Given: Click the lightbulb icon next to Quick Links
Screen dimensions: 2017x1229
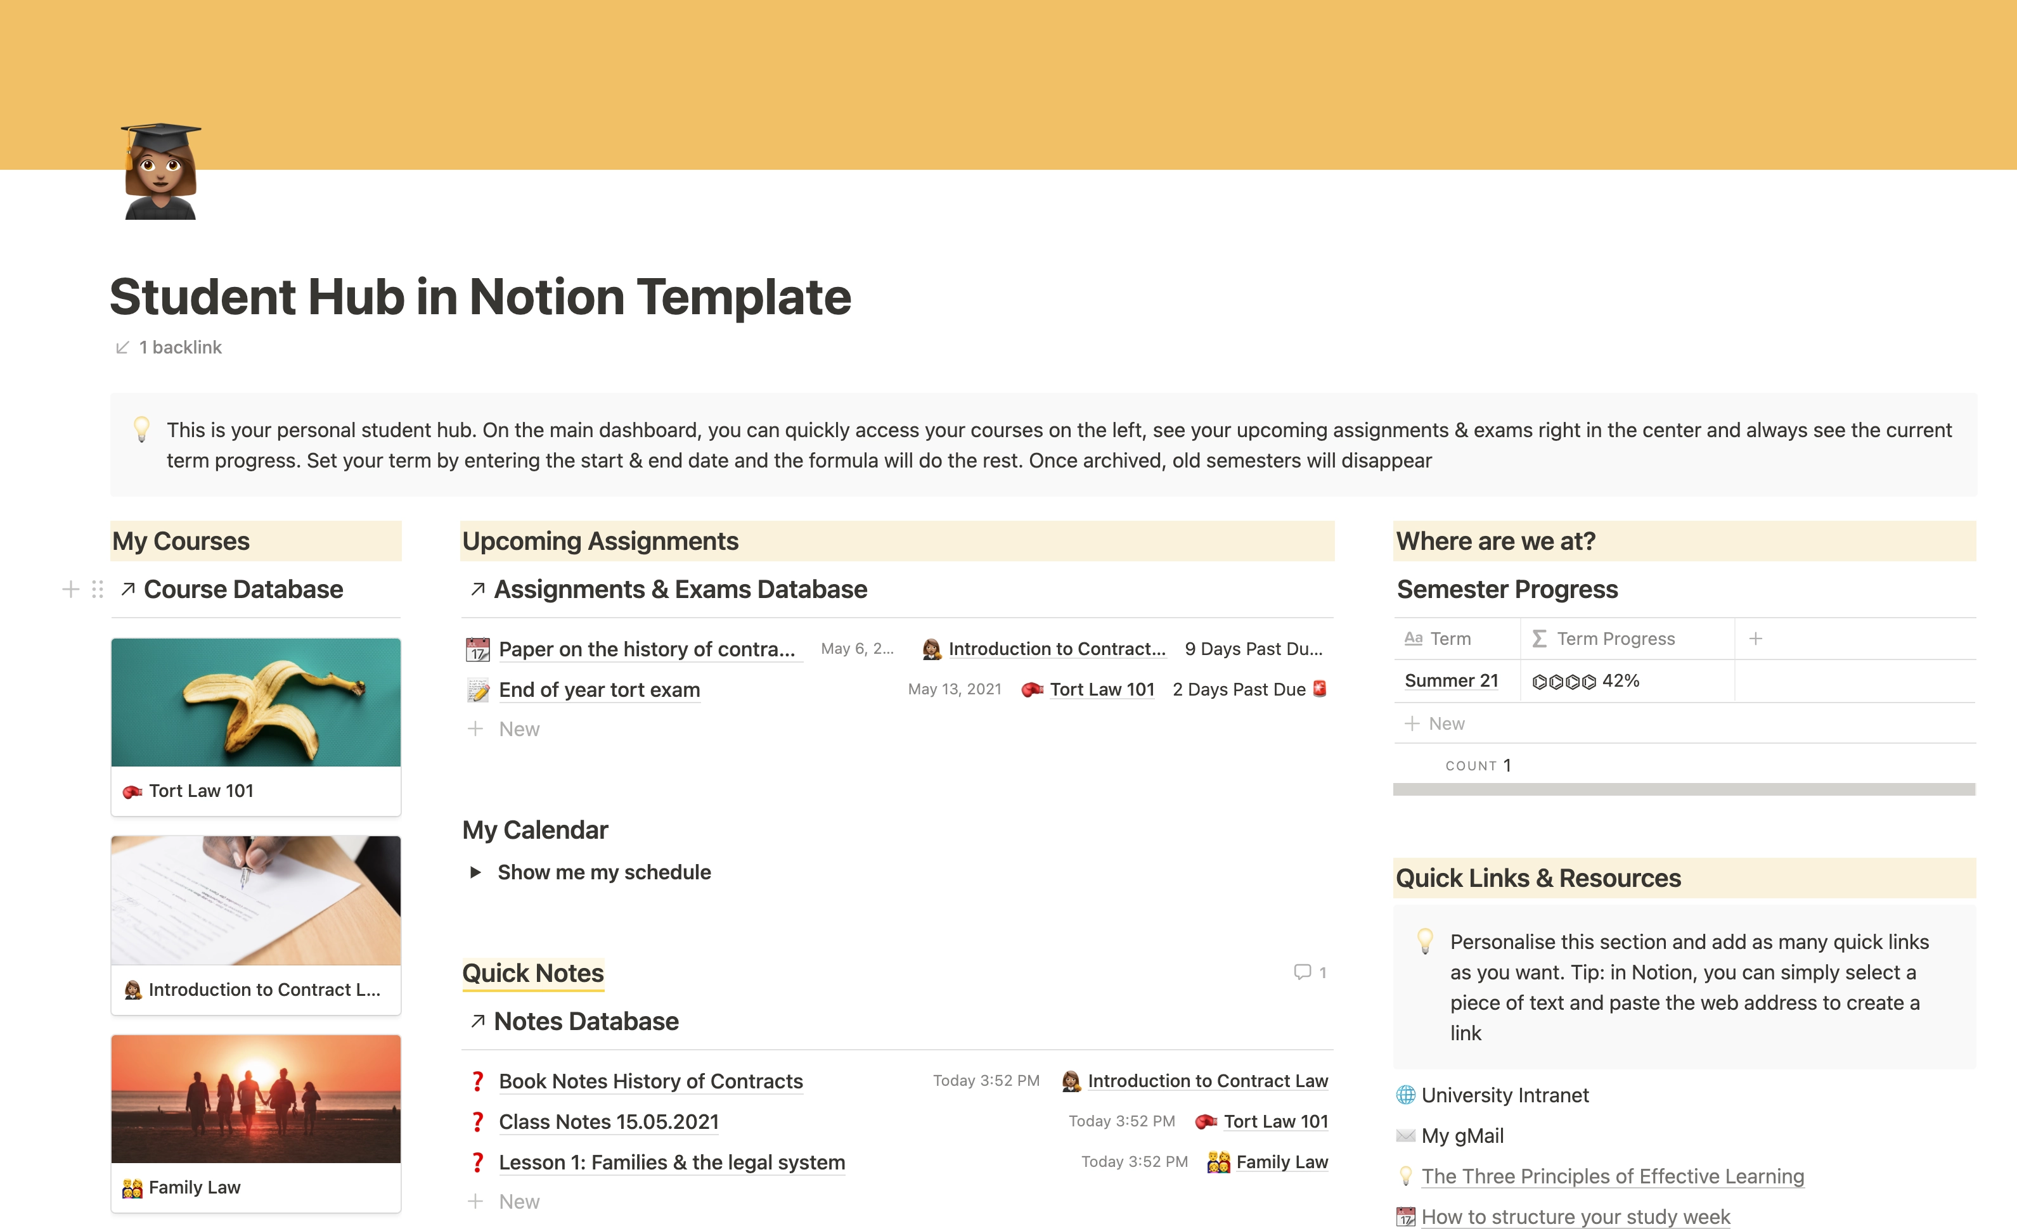Looking at the screenshot, I should (x=1425, y=943).
